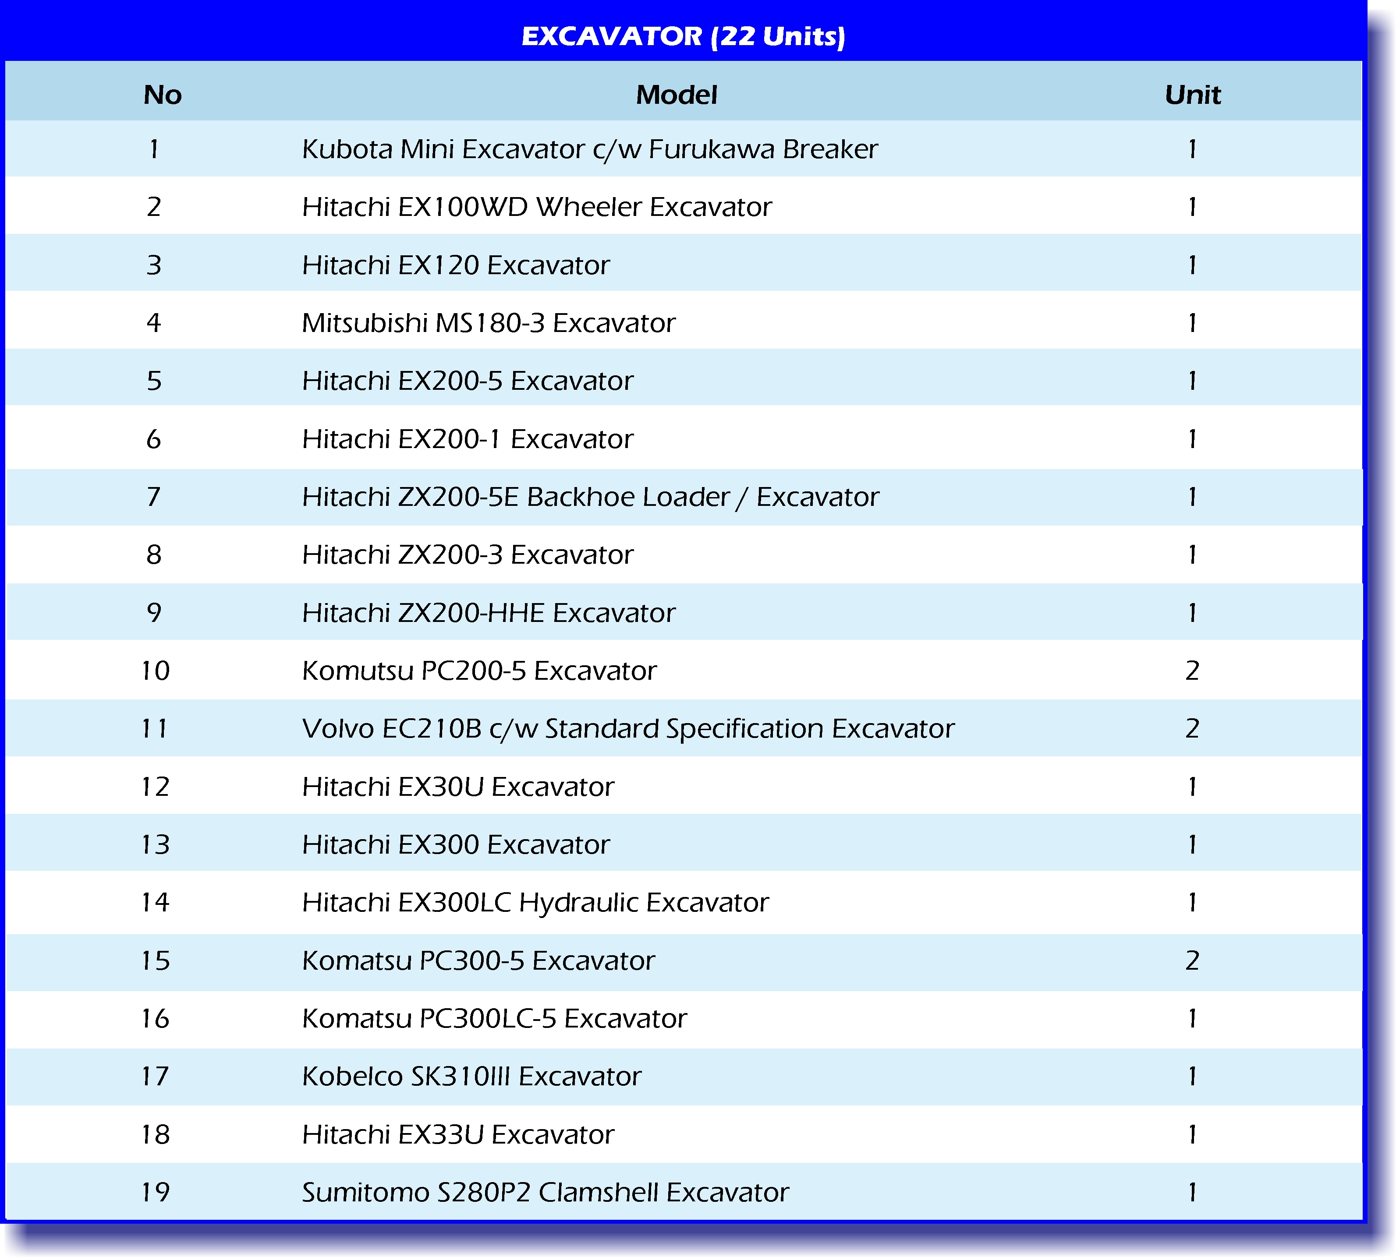Viewport: 1396px width, 1257px height.
Task: Click unit value 1 for Hitachi EX200-5
Action: pos(1193,381)
